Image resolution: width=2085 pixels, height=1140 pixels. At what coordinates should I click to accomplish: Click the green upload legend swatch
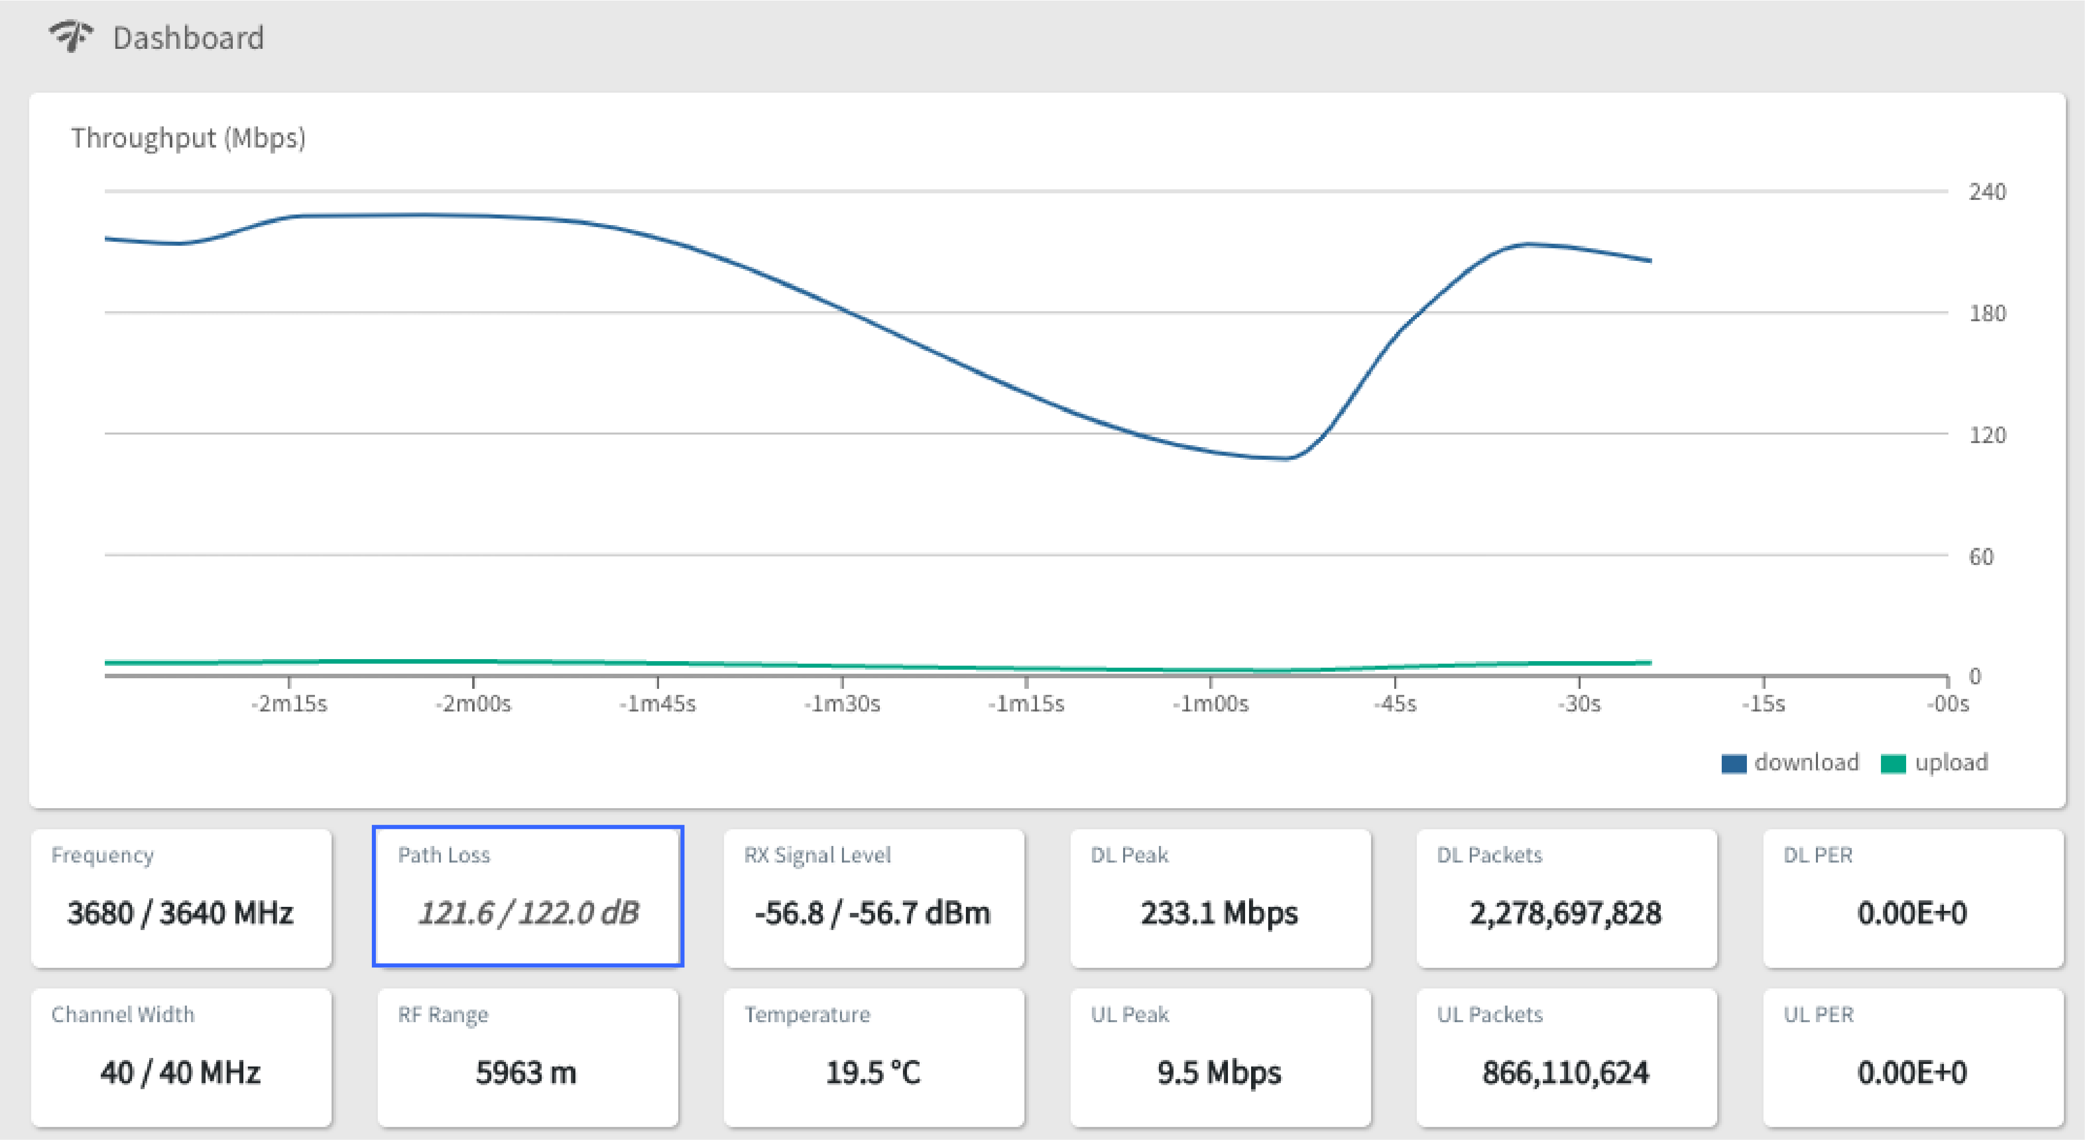(1893, 764)
